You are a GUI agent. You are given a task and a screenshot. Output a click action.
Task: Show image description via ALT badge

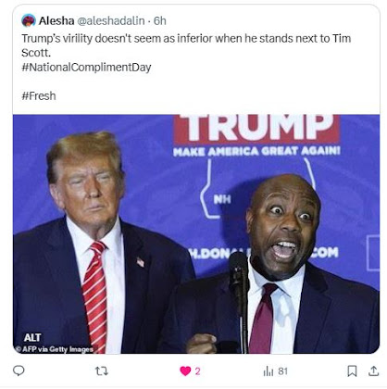pos(32,337)
